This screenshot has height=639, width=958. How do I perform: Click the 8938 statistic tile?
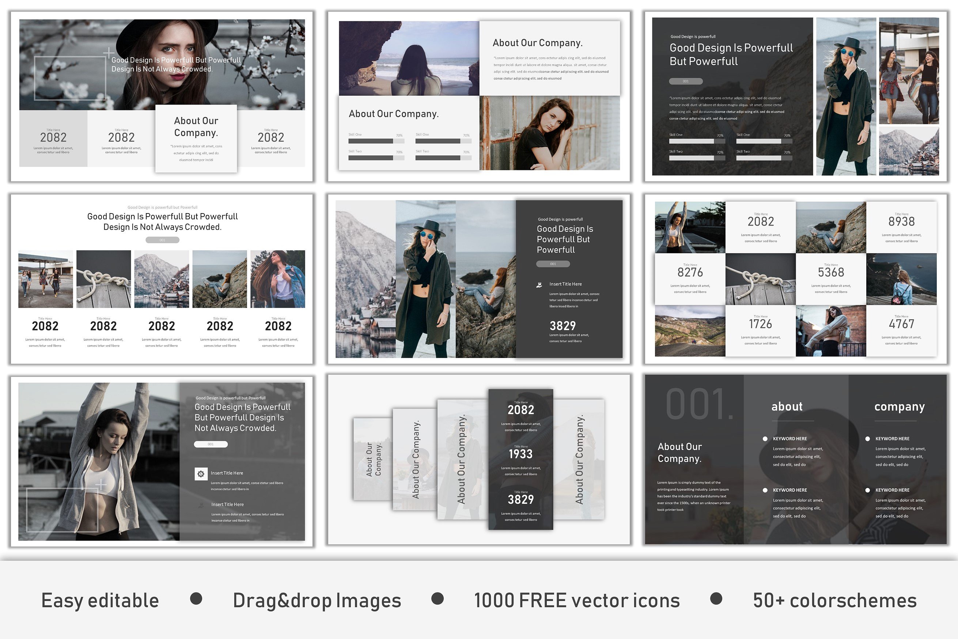pyautogui.click(x=901, y=227)
